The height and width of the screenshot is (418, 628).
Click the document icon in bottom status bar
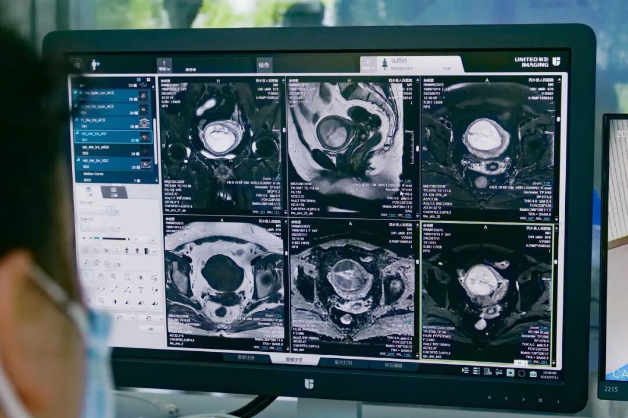pyautogui.click(x=488, y=372)
